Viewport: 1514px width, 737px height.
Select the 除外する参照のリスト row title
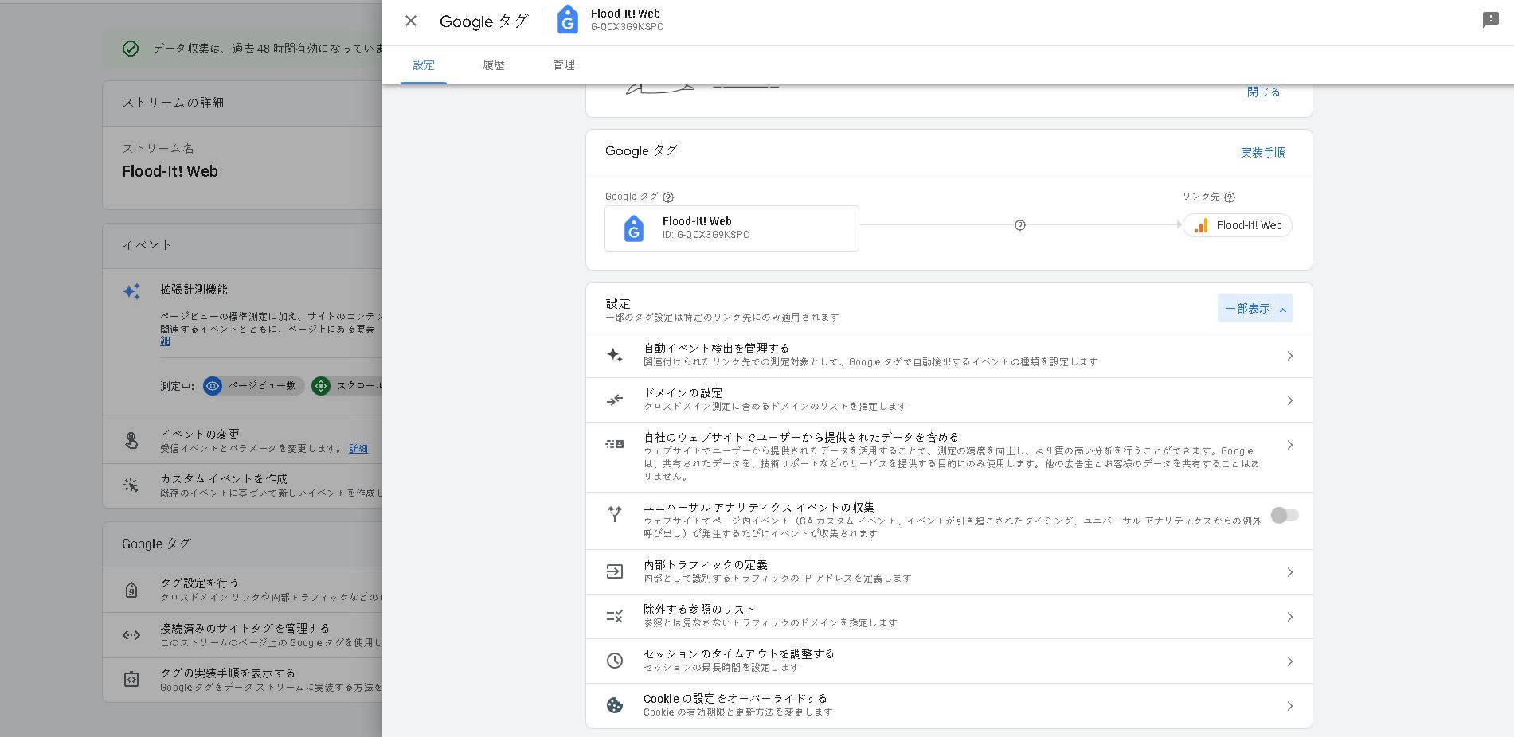click(699, 609)
